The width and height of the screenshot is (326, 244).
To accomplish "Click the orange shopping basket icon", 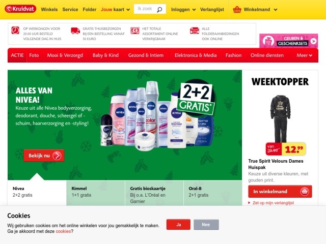I will [237, 10].
